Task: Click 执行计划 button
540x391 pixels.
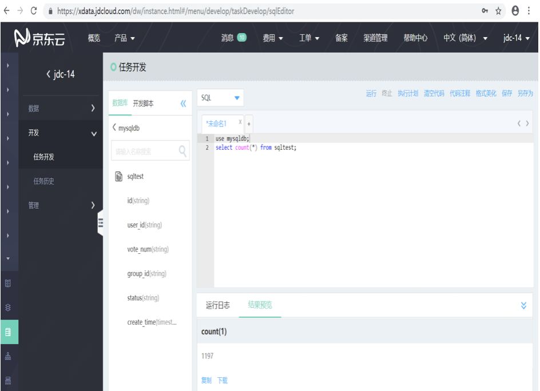Action: point(408,93)
